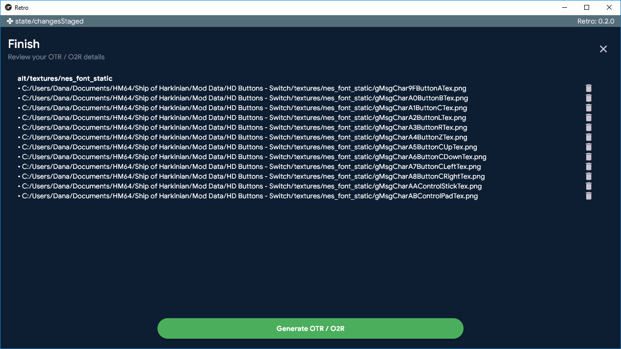Image resolution: width=621 pixels, height=349 pixels.
Task: Select the gMsgCharA2ButtonLTex.png file path
Action: (x=244, y=117)
